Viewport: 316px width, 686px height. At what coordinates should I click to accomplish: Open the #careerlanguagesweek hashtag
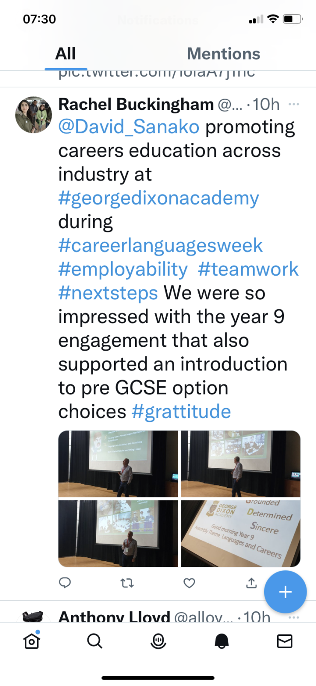tap(160, 246)
